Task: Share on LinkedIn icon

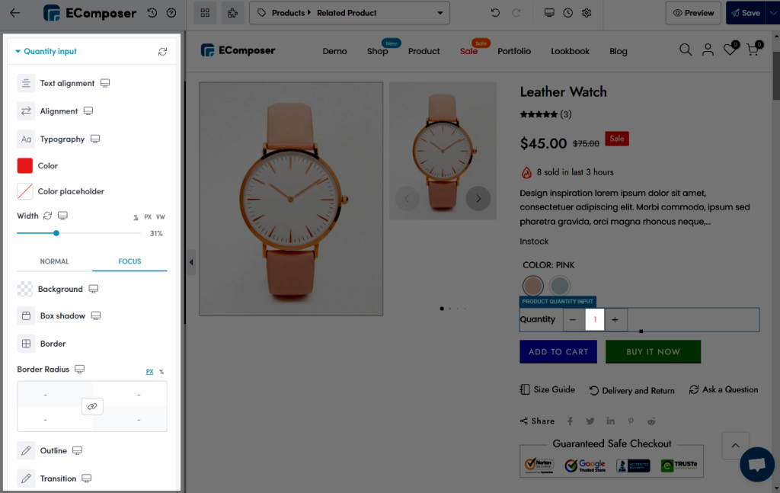Action: (x=610, y=421)
